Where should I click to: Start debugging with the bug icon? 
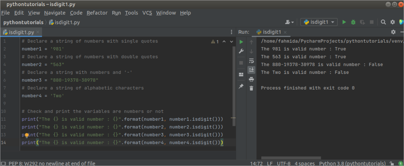coord(353,22)
